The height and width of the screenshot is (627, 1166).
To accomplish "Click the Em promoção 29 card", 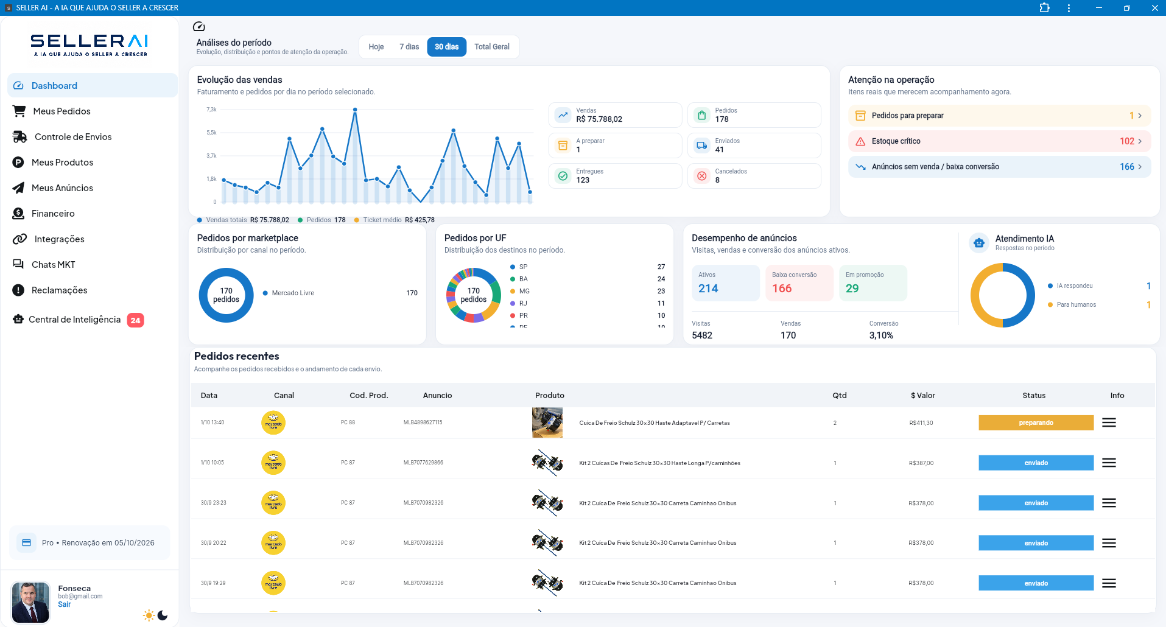I will click(873, 283).
